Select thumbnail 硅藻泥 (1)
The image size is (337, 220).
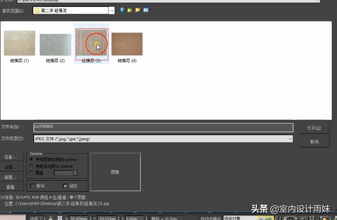(x=20, y=43)
